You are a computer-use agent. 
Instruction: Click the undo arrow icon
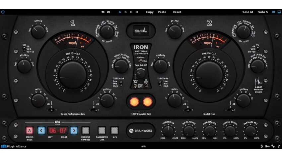(103, 12)
